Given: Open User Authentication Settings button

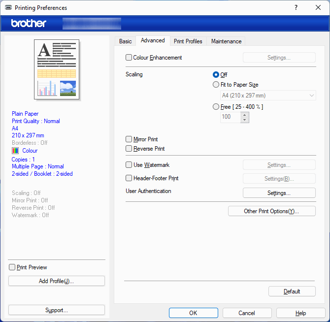Looking at the screenshot, I should (x=279, y=193).
